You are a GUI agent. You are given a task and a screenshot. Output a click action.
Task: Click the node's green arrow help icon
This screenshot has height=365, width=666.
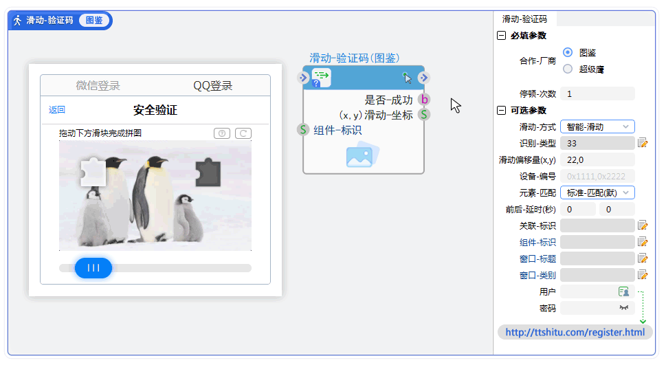321,78
